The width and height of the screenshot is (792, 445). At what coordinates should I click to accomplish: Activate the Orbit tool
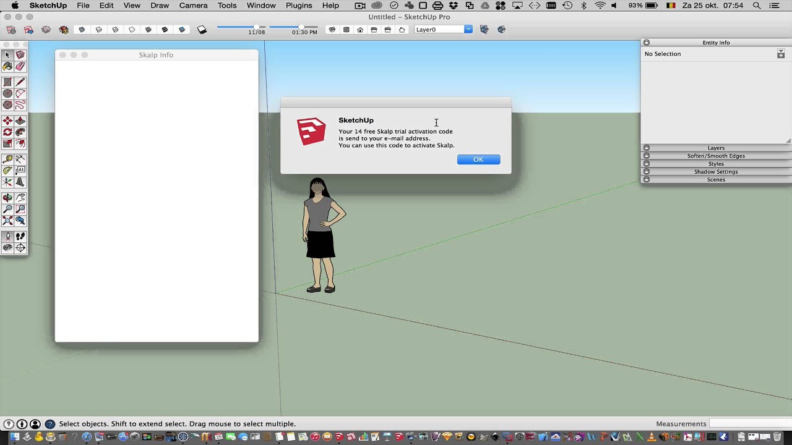[7, 198]
